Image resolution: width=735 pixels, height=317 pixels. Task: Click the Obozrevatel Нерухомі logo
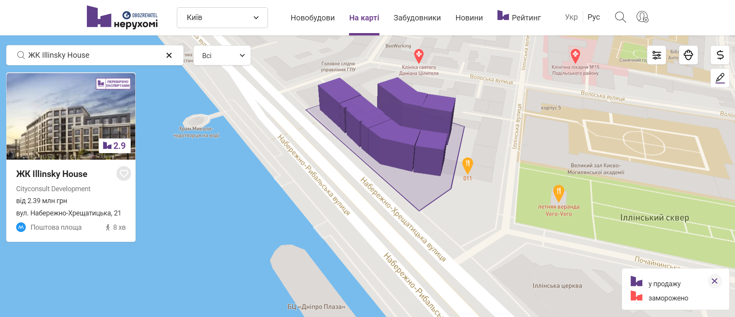click(x=122, y=18)
